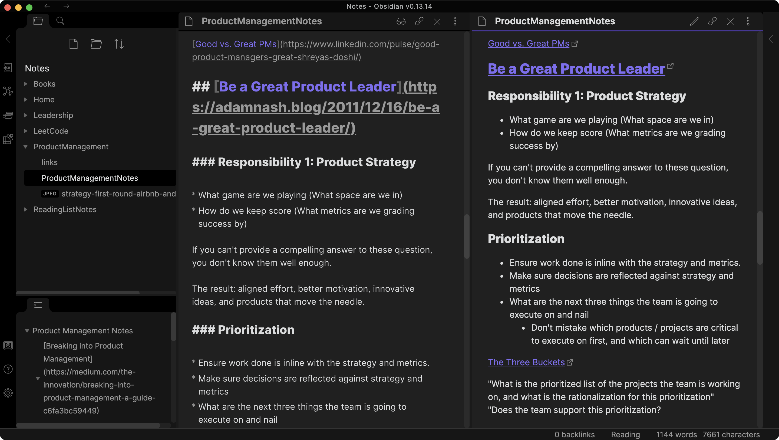The height and width of the screenshot is (440, 779).
Task: Collapse the left sidebar with arrow
Action: coord(8,39)
